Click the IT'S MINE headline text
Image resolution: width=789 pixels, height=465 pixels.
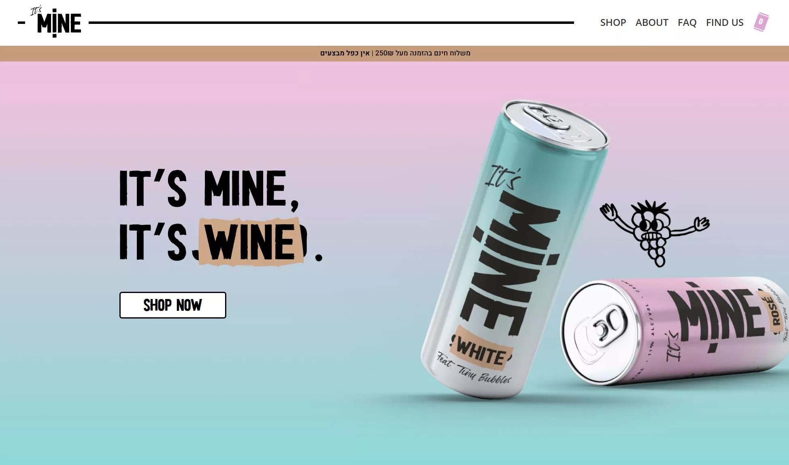(209, 189)
